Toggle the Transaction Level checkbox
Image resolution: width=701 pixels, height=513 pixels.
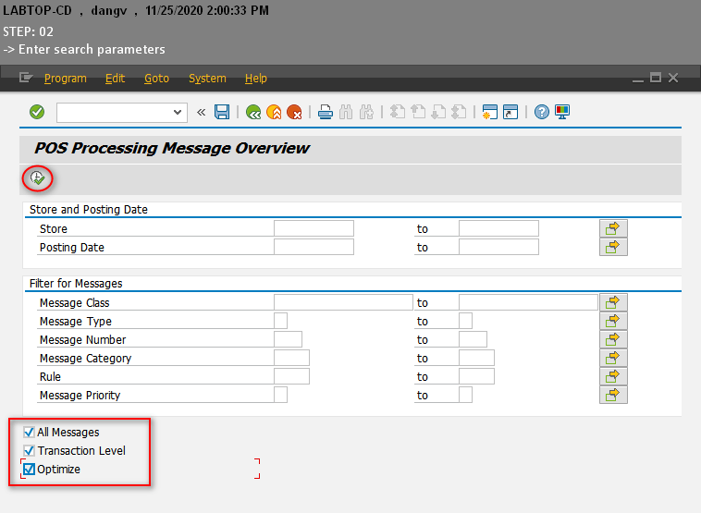(x=29, y=450)
